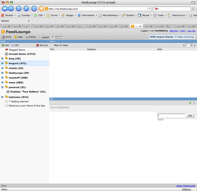Viewport: 197px width, 191px height.
Task: Add a new feed with green plus
Action: click(x=5, y=45)
